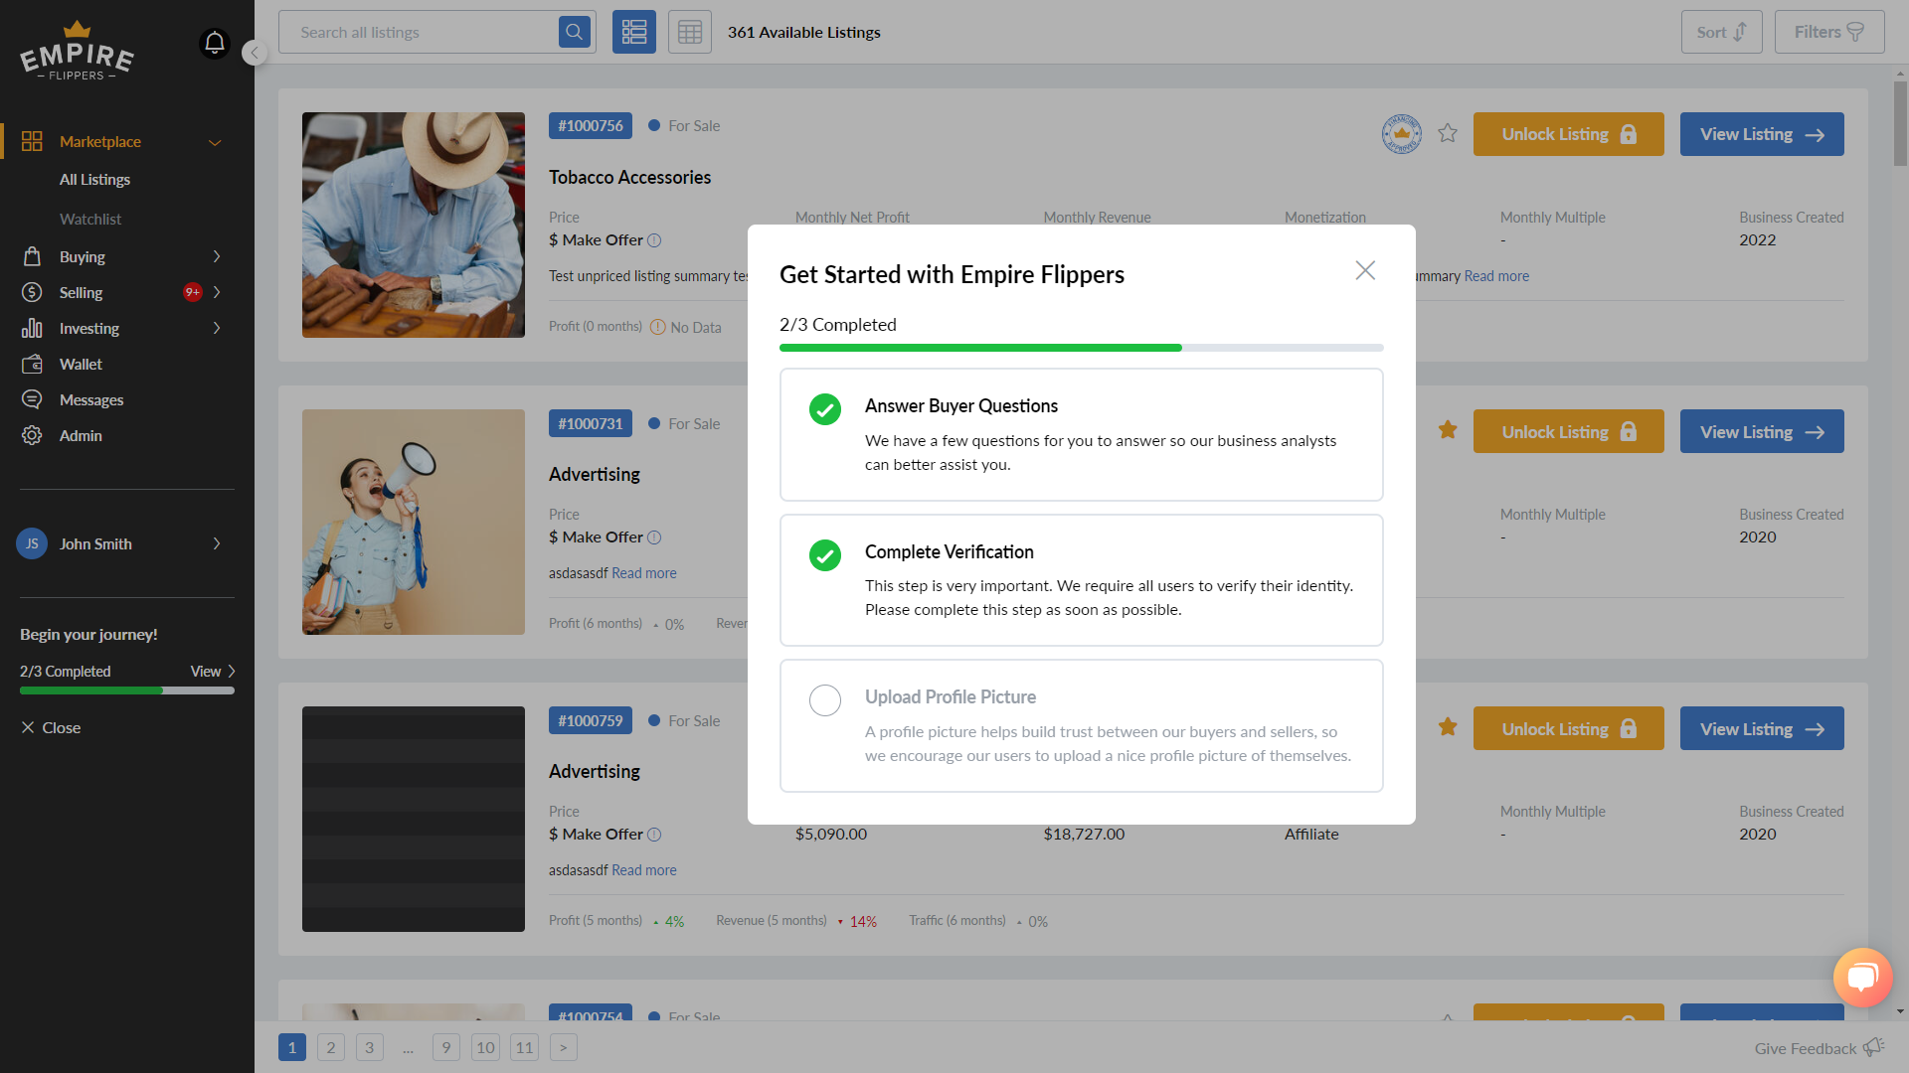The height and width of the screenshot is (1073, 1909).
Task: Open All Listings
Action: coord(94,180)
